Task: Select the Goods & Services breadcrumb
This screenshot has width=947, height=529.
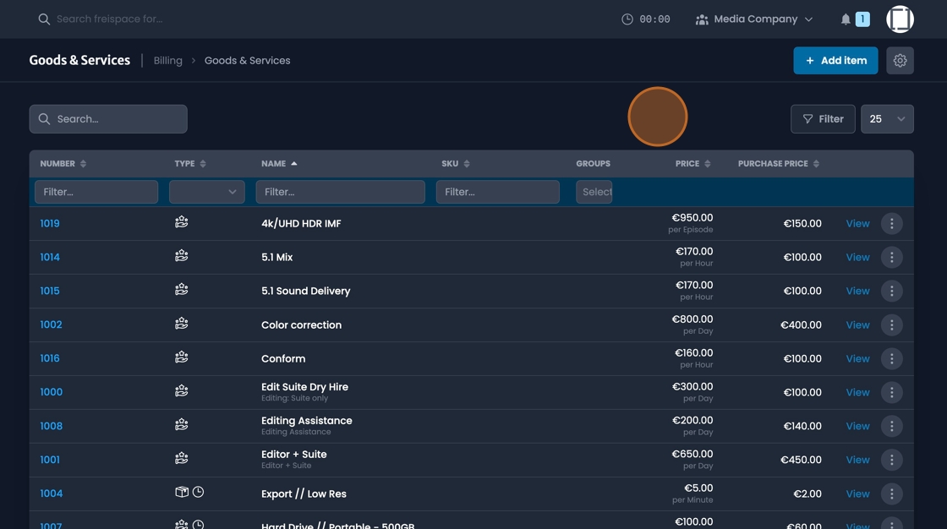Action: (x=247, y=60)
